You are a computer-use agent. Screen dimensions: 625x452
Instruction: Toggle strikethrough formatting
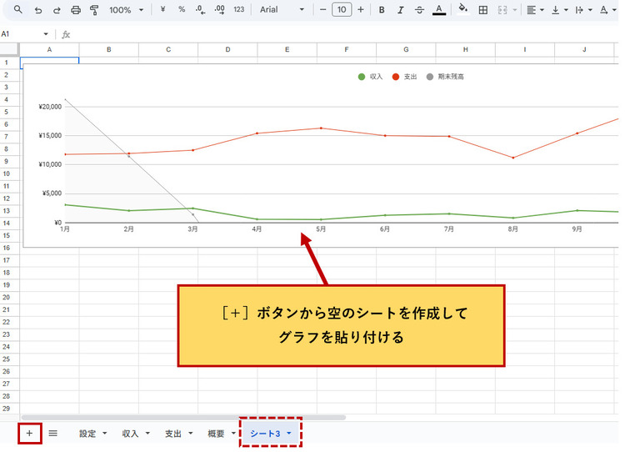coord(419,10)
